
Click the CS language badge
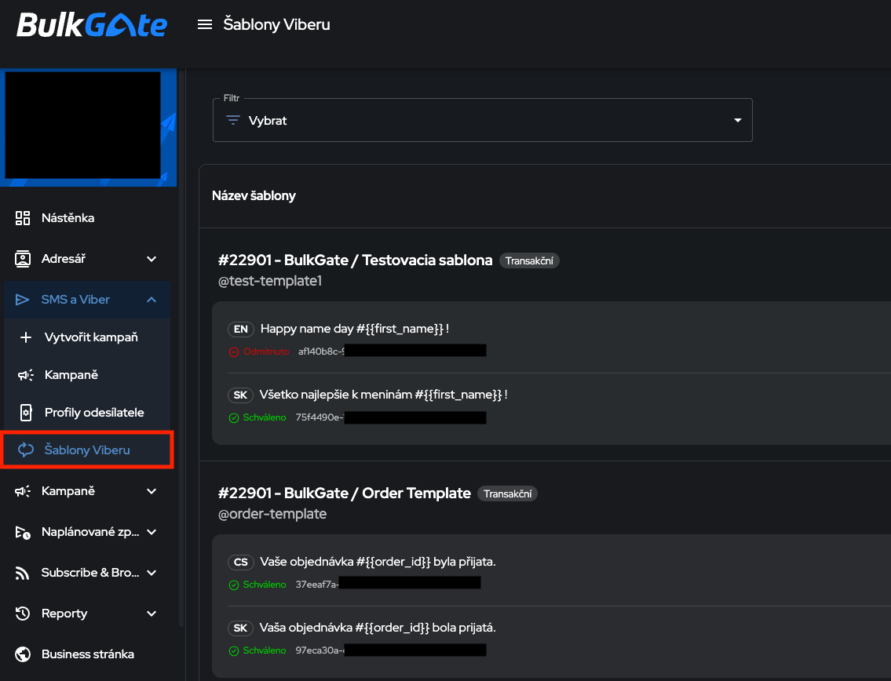point(241,563)
